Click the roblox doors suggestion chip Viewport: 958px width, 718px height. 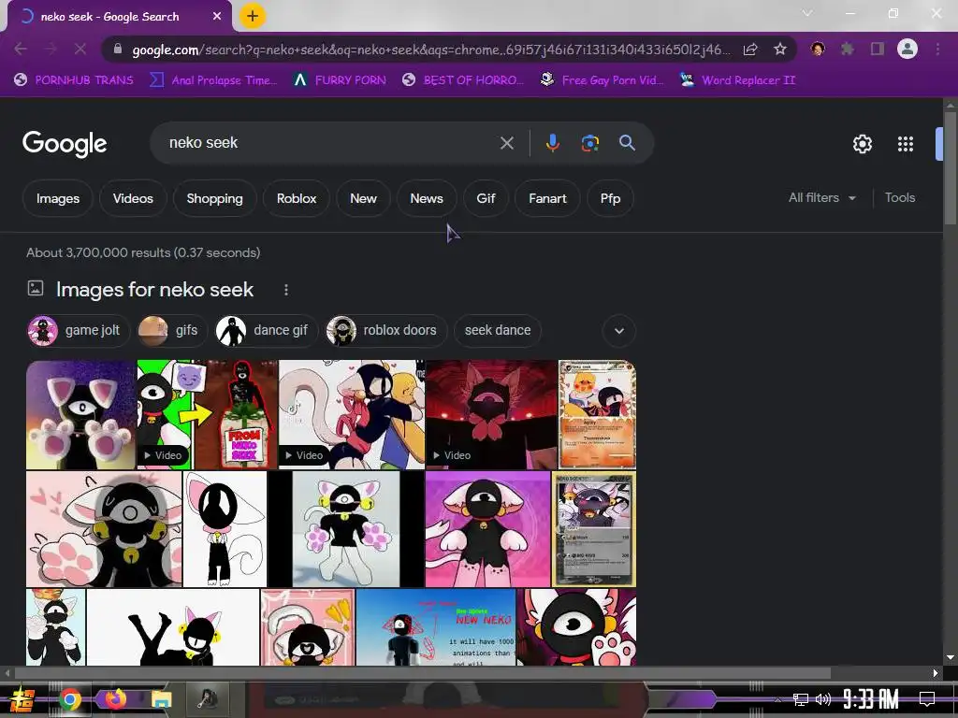pos(385,330)
